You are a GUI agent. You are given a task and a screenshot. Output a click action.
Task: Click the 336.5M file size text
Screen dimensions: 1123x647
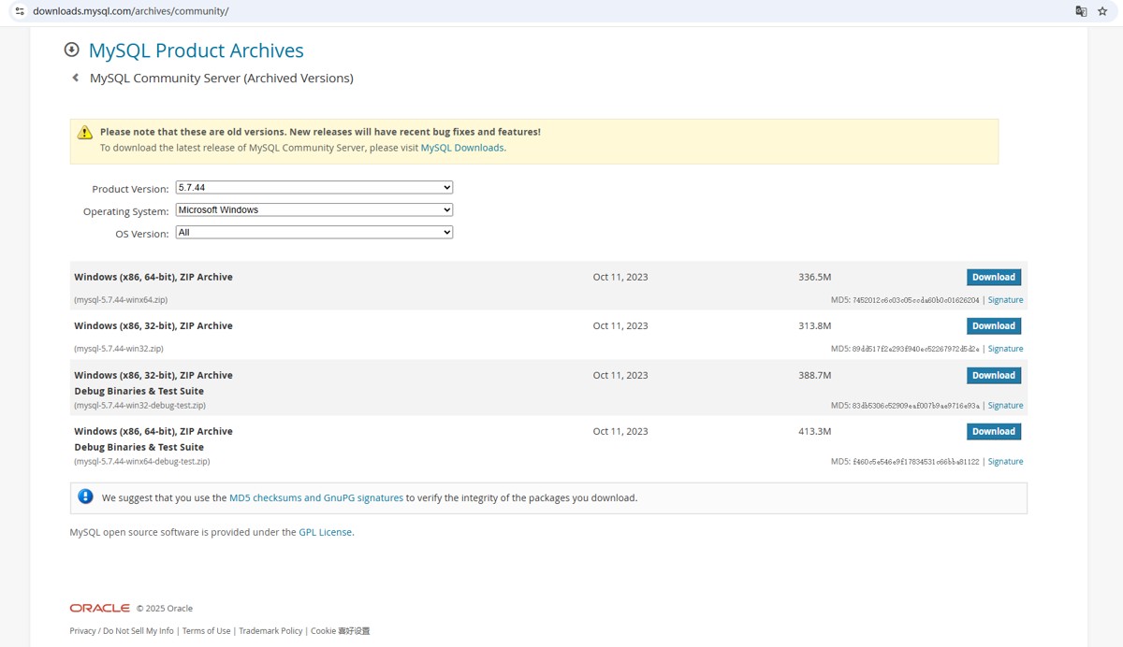pyautogui.click(x=815, y=277)
